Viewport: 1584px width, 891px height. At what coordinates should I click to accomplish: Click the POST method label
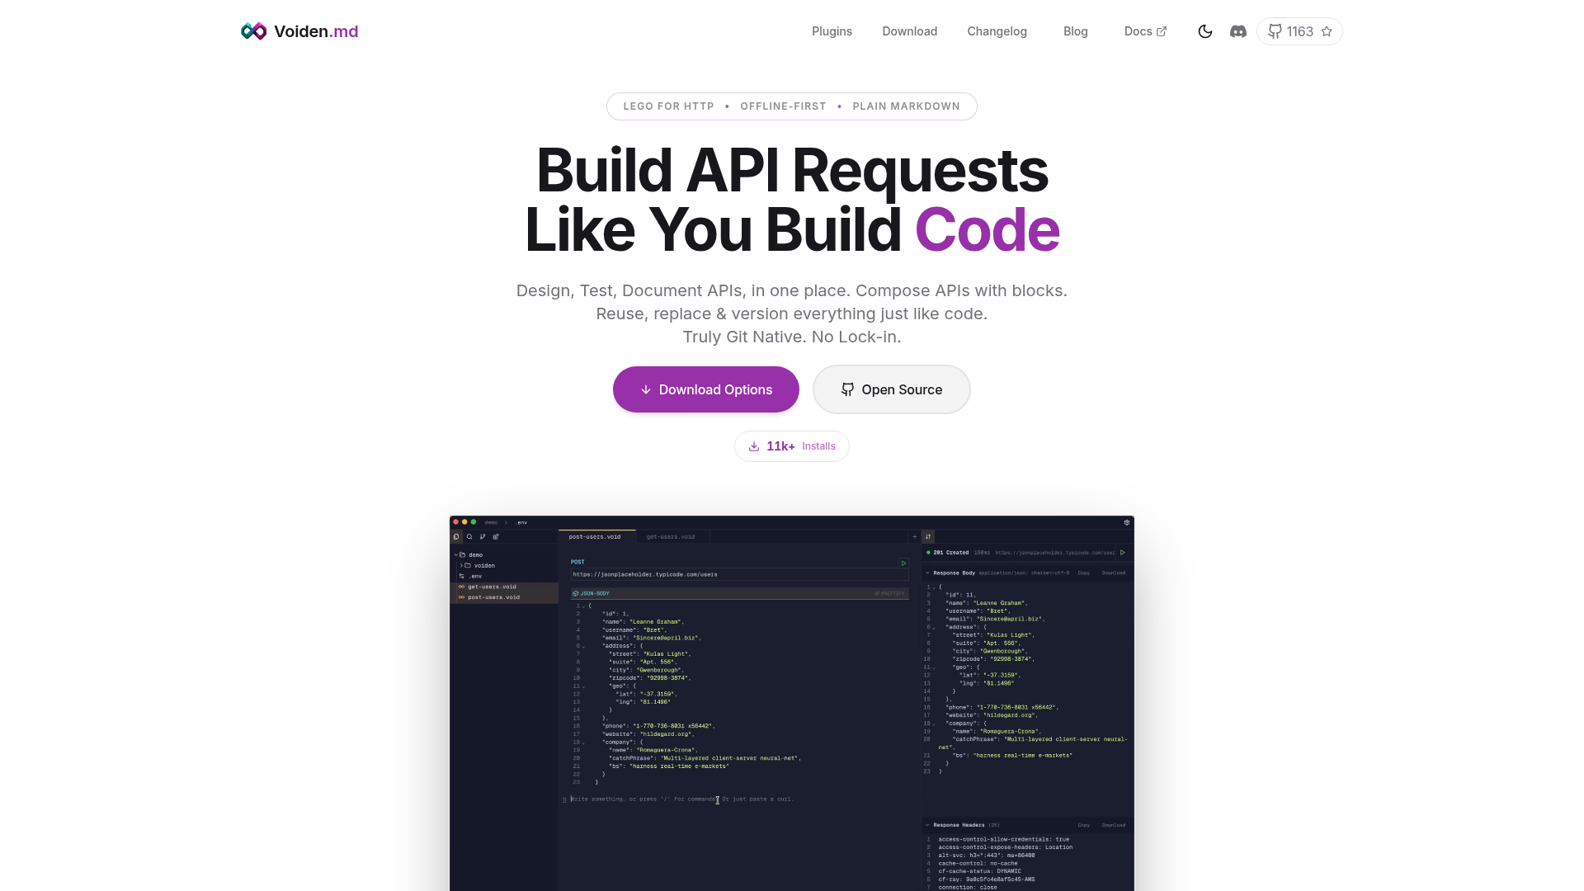click(x=577, y=562)
